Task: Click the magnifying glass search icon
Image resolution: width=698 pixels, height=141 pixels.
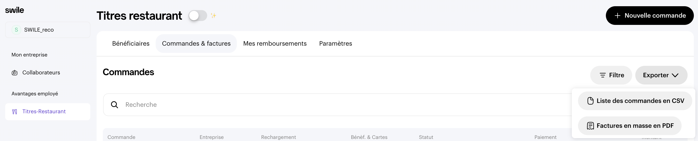Action: click(x=115, y=105)
